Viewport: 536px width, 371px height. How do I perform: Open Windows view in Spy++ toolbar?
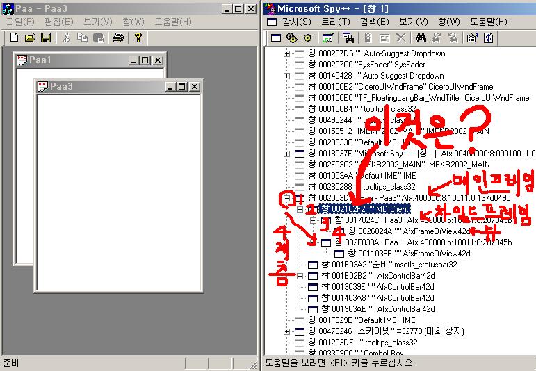point(276,38)
